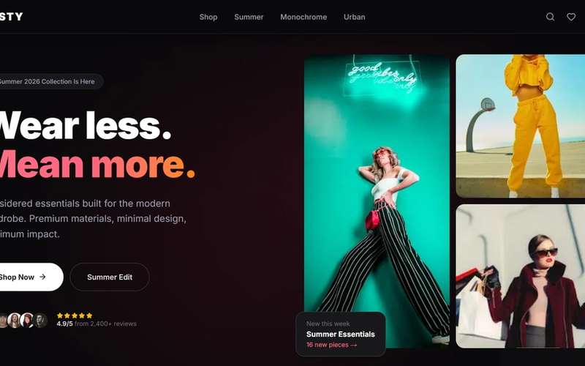Click the 4.9/5 reviews text
This screenshot has height=366, width=585.
point(97,324)
